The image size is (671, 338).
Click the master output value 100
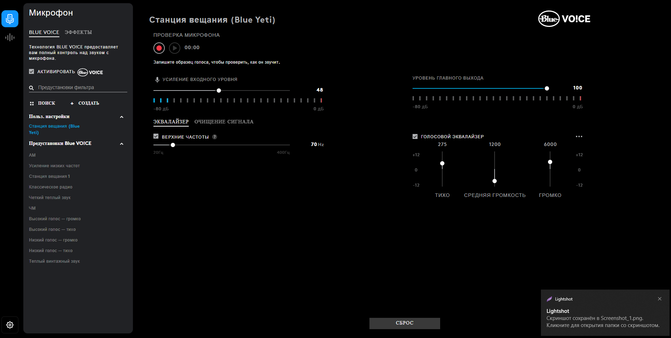click(x=578, y=88)
